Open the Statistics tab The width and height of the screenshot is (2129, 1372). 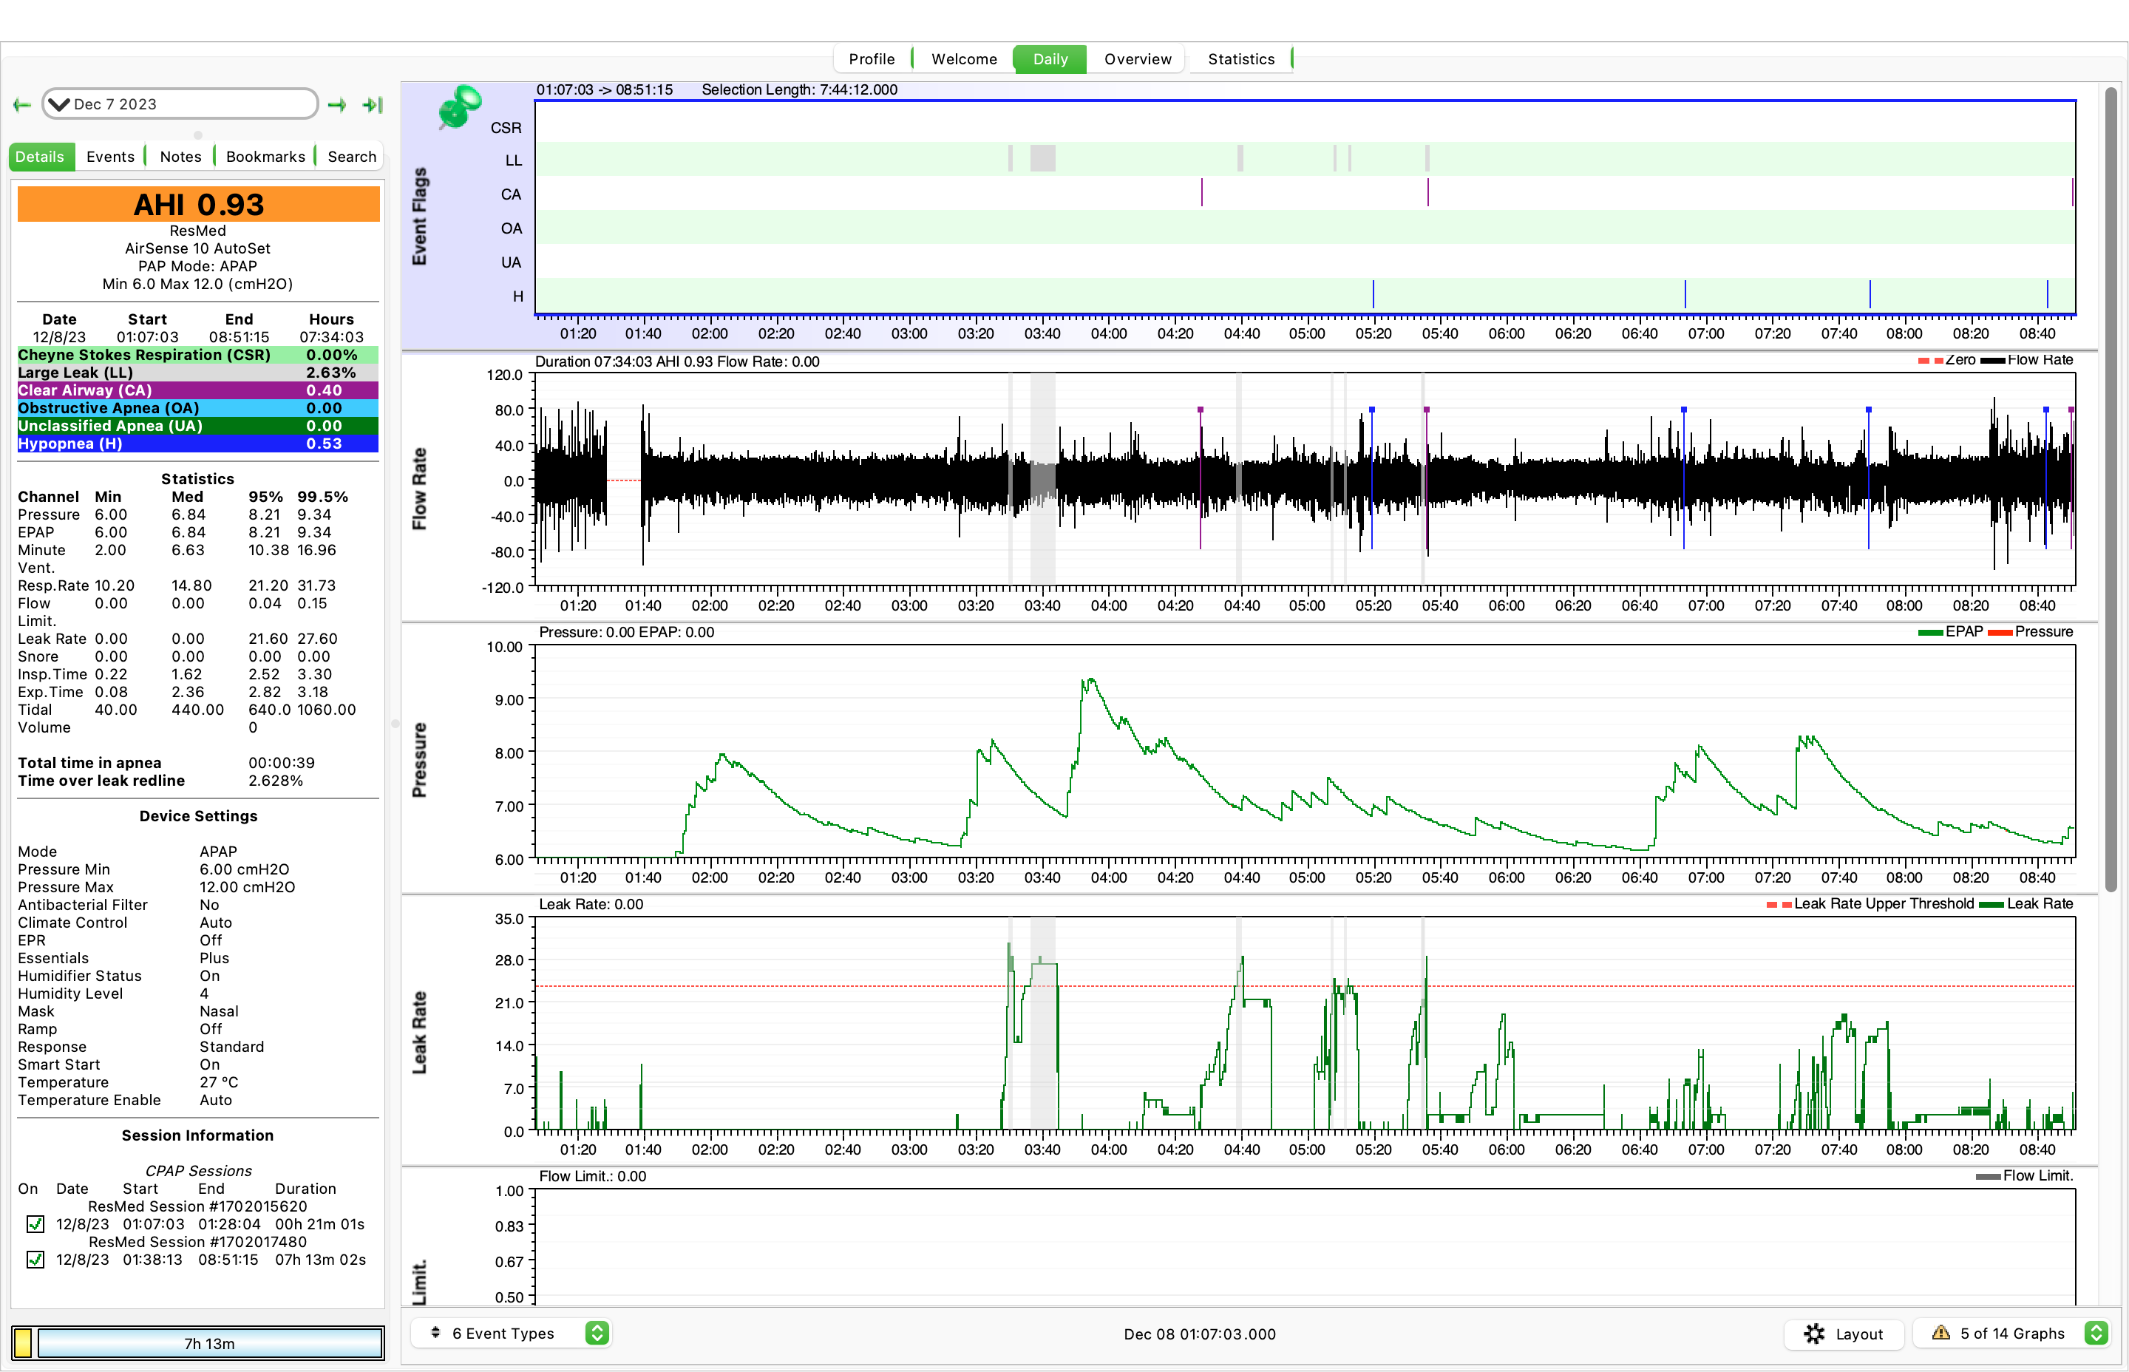(1241, 59)
